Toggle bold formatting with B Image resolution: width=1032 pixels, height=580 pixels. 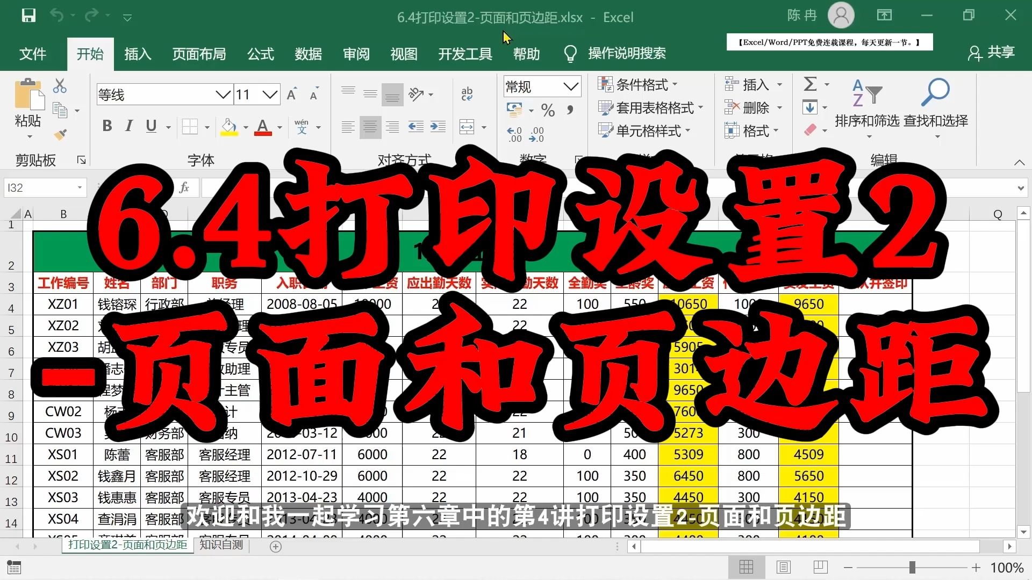tap(106, 126)
